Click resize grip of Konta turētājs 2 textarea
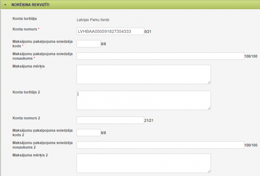This screenshot has height=176, width=260. (x=209, y=108)
